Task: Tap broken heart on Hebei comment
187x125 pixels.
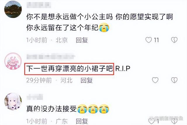Action: click(174, 80)
